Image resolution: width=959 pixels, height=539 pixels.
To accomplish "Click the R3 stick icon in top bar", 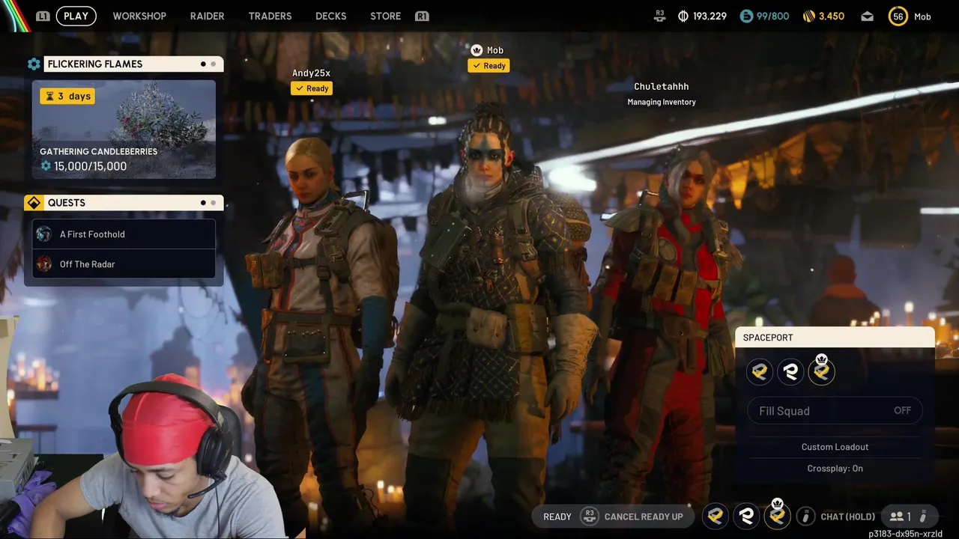I will [x=659, y=16].
